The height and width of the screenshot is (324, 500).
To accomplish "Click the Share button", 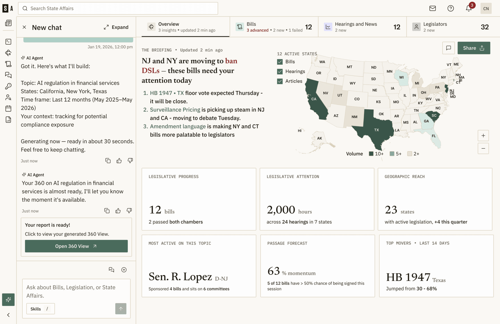I will pos(474,48).
